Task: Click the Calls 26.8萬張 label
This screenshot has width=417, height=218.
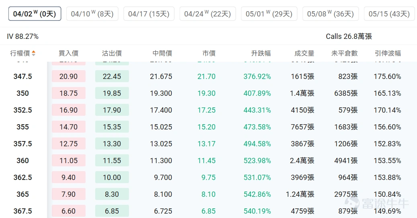Action: coord(349,36)
